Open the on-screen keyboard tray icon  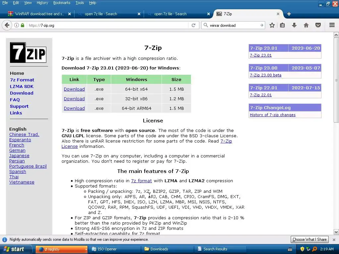[290, 249]
